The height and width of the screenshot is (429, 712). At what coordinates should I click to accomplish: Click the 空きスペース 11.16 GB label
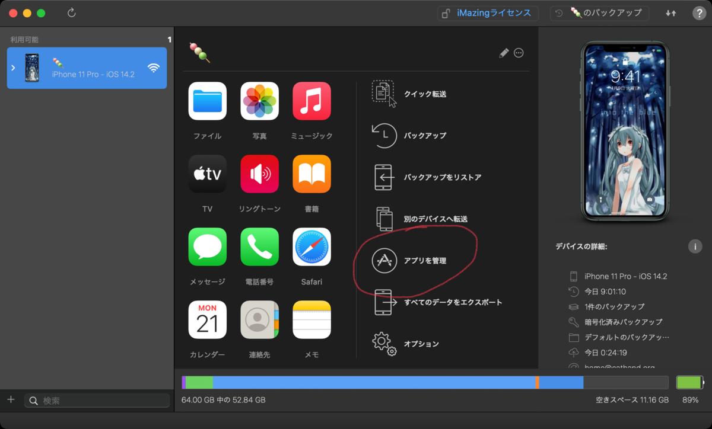pos(632,400)
